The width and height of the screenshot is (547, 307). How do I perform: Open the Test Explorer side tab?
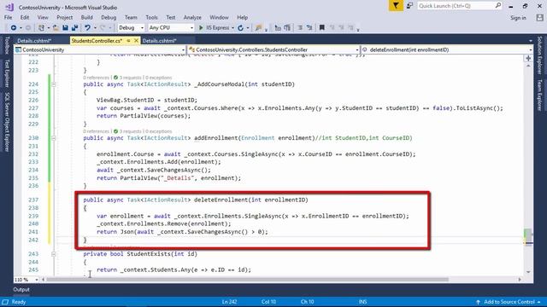[x=6, y=73]
